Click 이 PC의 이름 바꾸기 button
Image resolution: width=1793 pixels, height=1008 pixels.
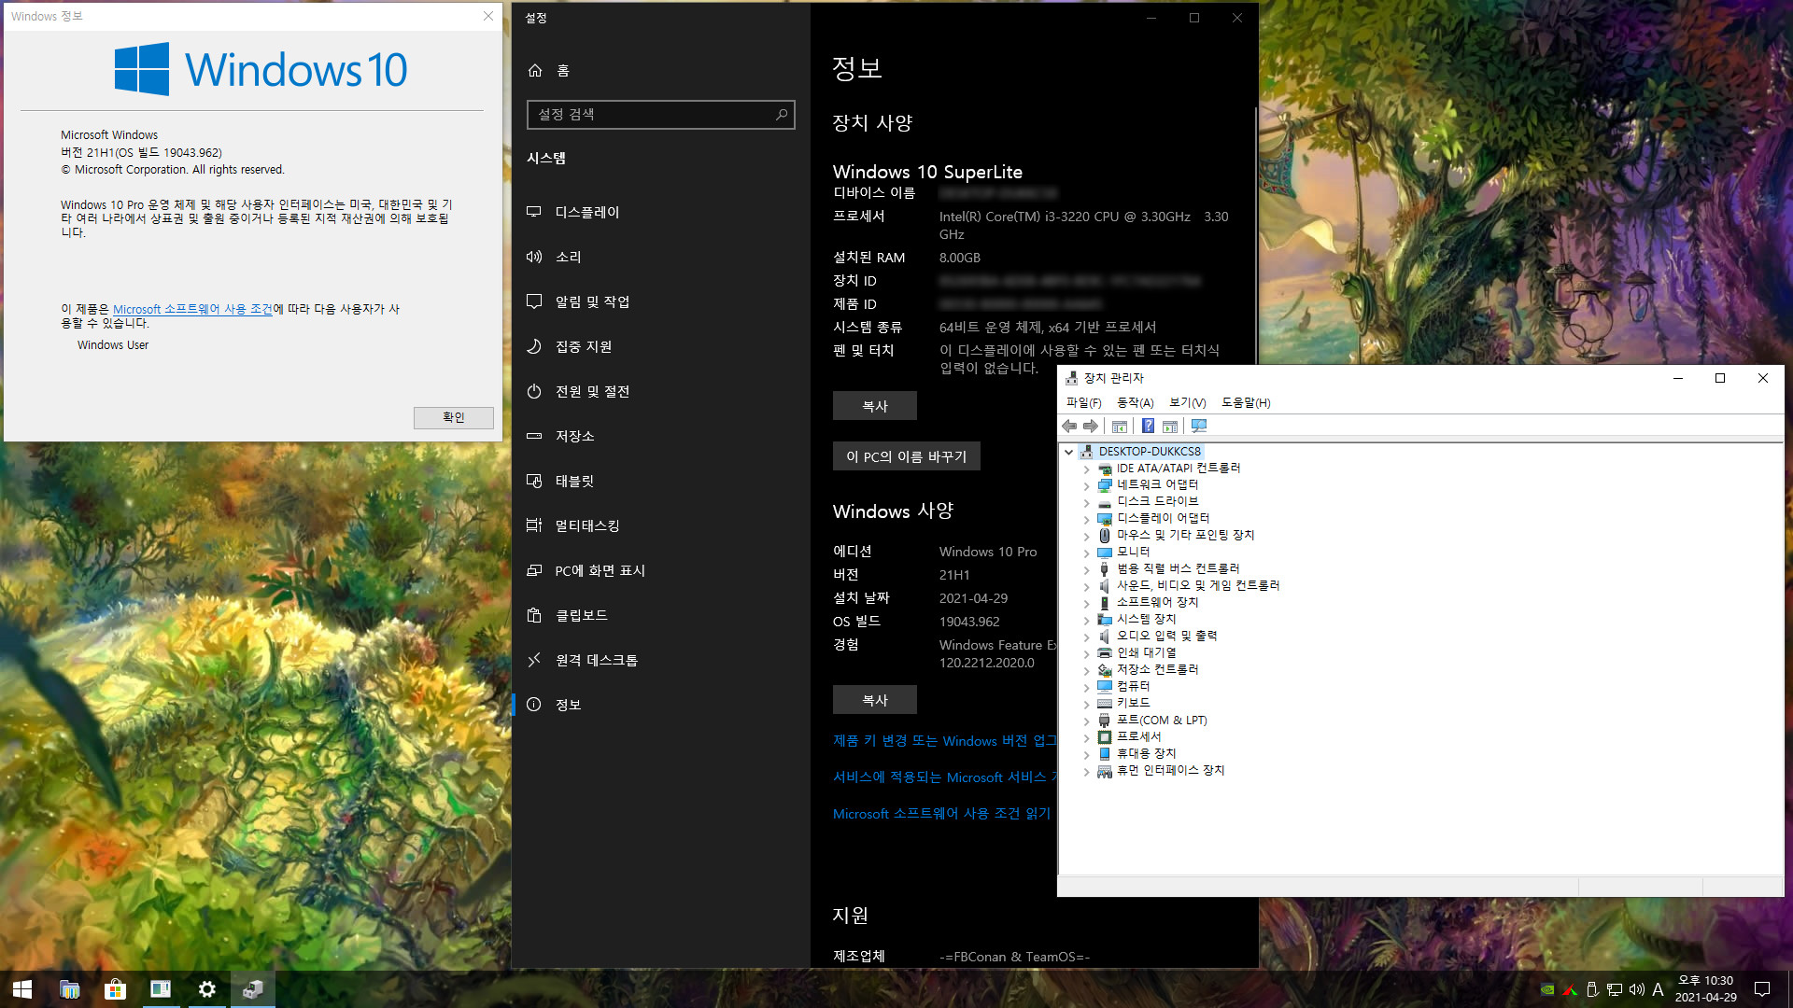(x=906, y=456)
